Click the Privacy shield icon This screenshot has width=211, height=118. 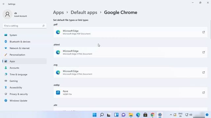(x=6, y=94)
